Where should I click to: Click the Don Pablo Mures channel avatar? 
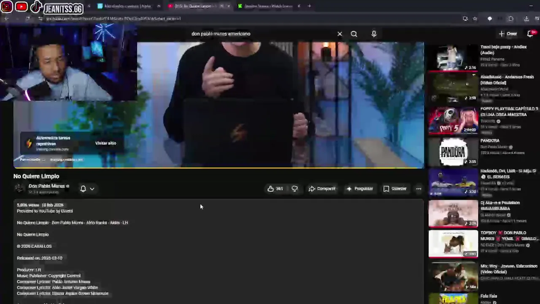[x=19, y=189]
